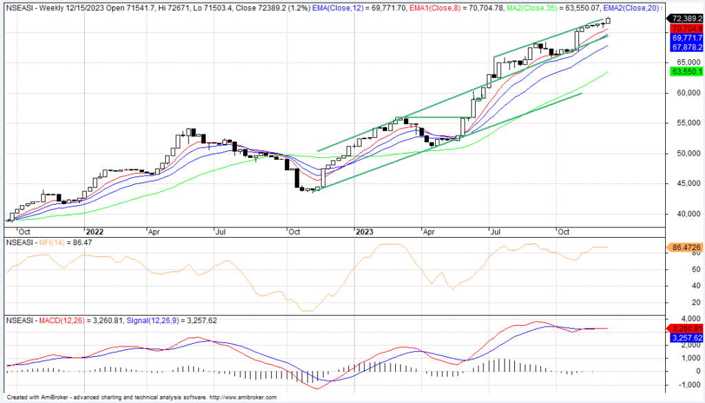Viewport: 705px width, 403px height.
Task: Click the green 63,550.1 MA price tag
Action: [686, 72]
